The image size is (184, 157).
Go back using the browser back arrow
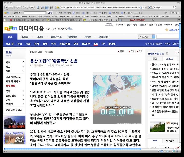tap(7, 7)
